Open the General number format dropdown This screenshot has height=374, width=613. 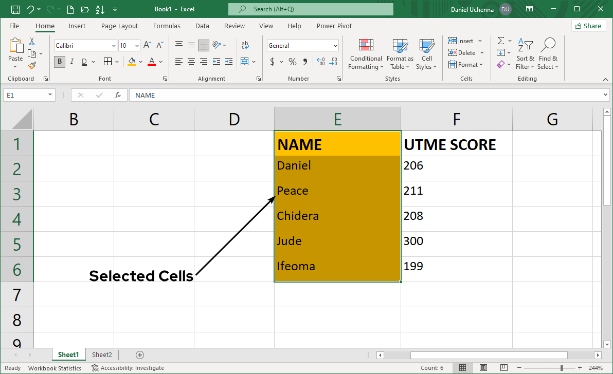[335, 46]
